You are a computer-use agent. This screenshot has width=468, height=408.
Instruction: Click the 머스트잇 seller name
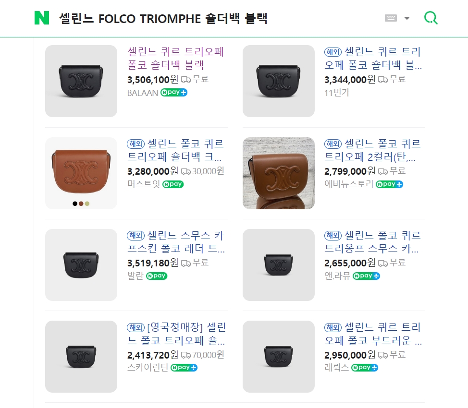143,184
